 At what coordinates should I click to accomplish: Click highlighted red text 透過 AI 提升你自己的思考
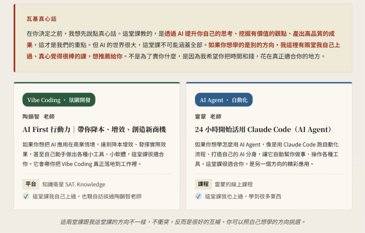pos(199,34)
